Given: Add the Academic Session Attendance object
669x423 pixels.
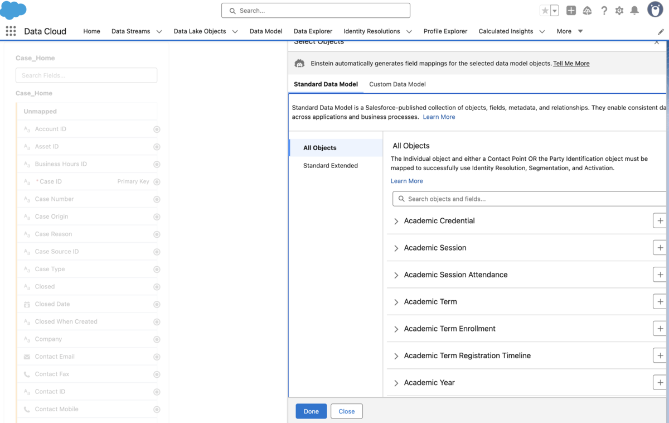Looking at the screenshot, I should pyautogui.click(x=660, y=275).
